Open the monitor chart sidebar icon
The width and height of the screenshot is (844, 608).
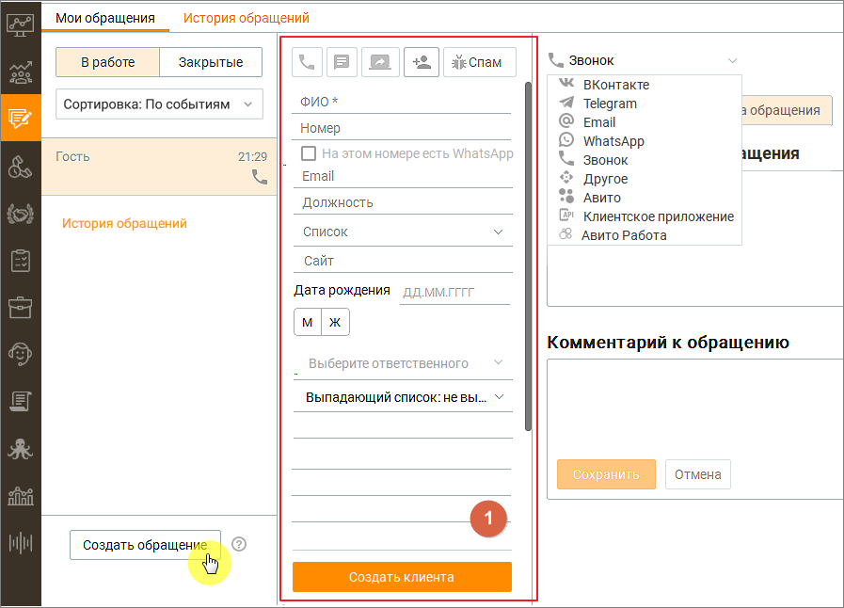coord(21,25)
